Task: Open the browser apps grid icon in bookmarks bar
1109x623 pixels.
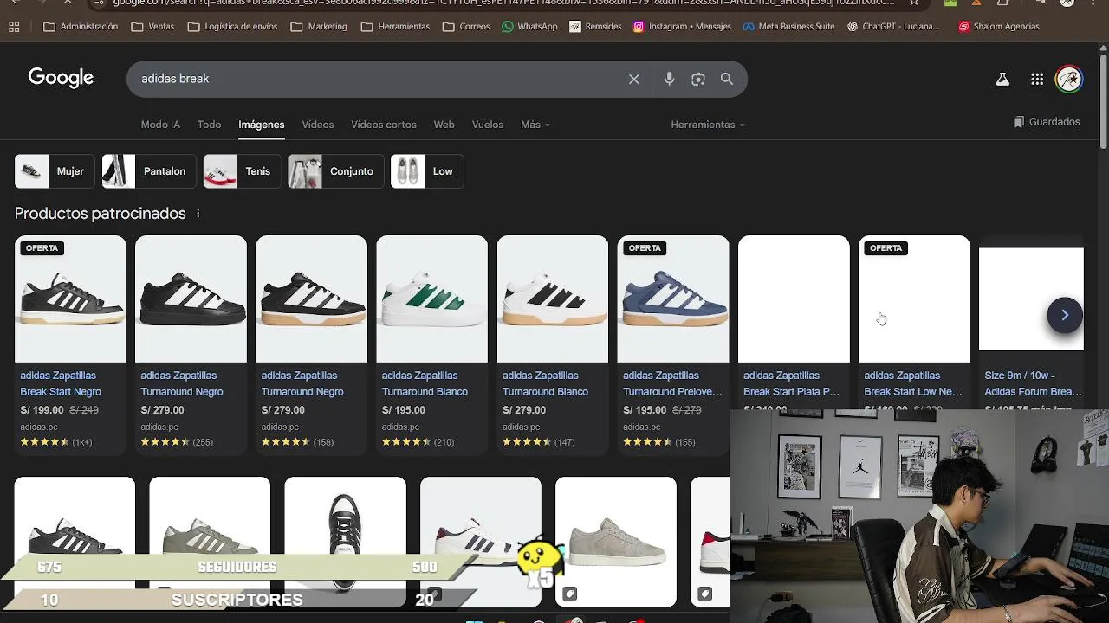Action: pos(14,27)
